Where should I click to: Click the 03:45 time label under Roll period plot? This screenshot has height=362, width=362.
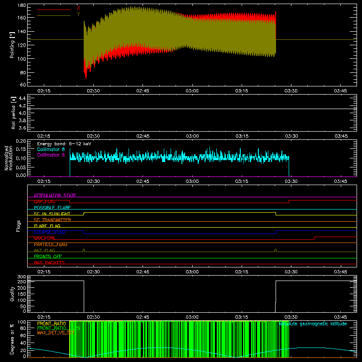tap(341, 136)
